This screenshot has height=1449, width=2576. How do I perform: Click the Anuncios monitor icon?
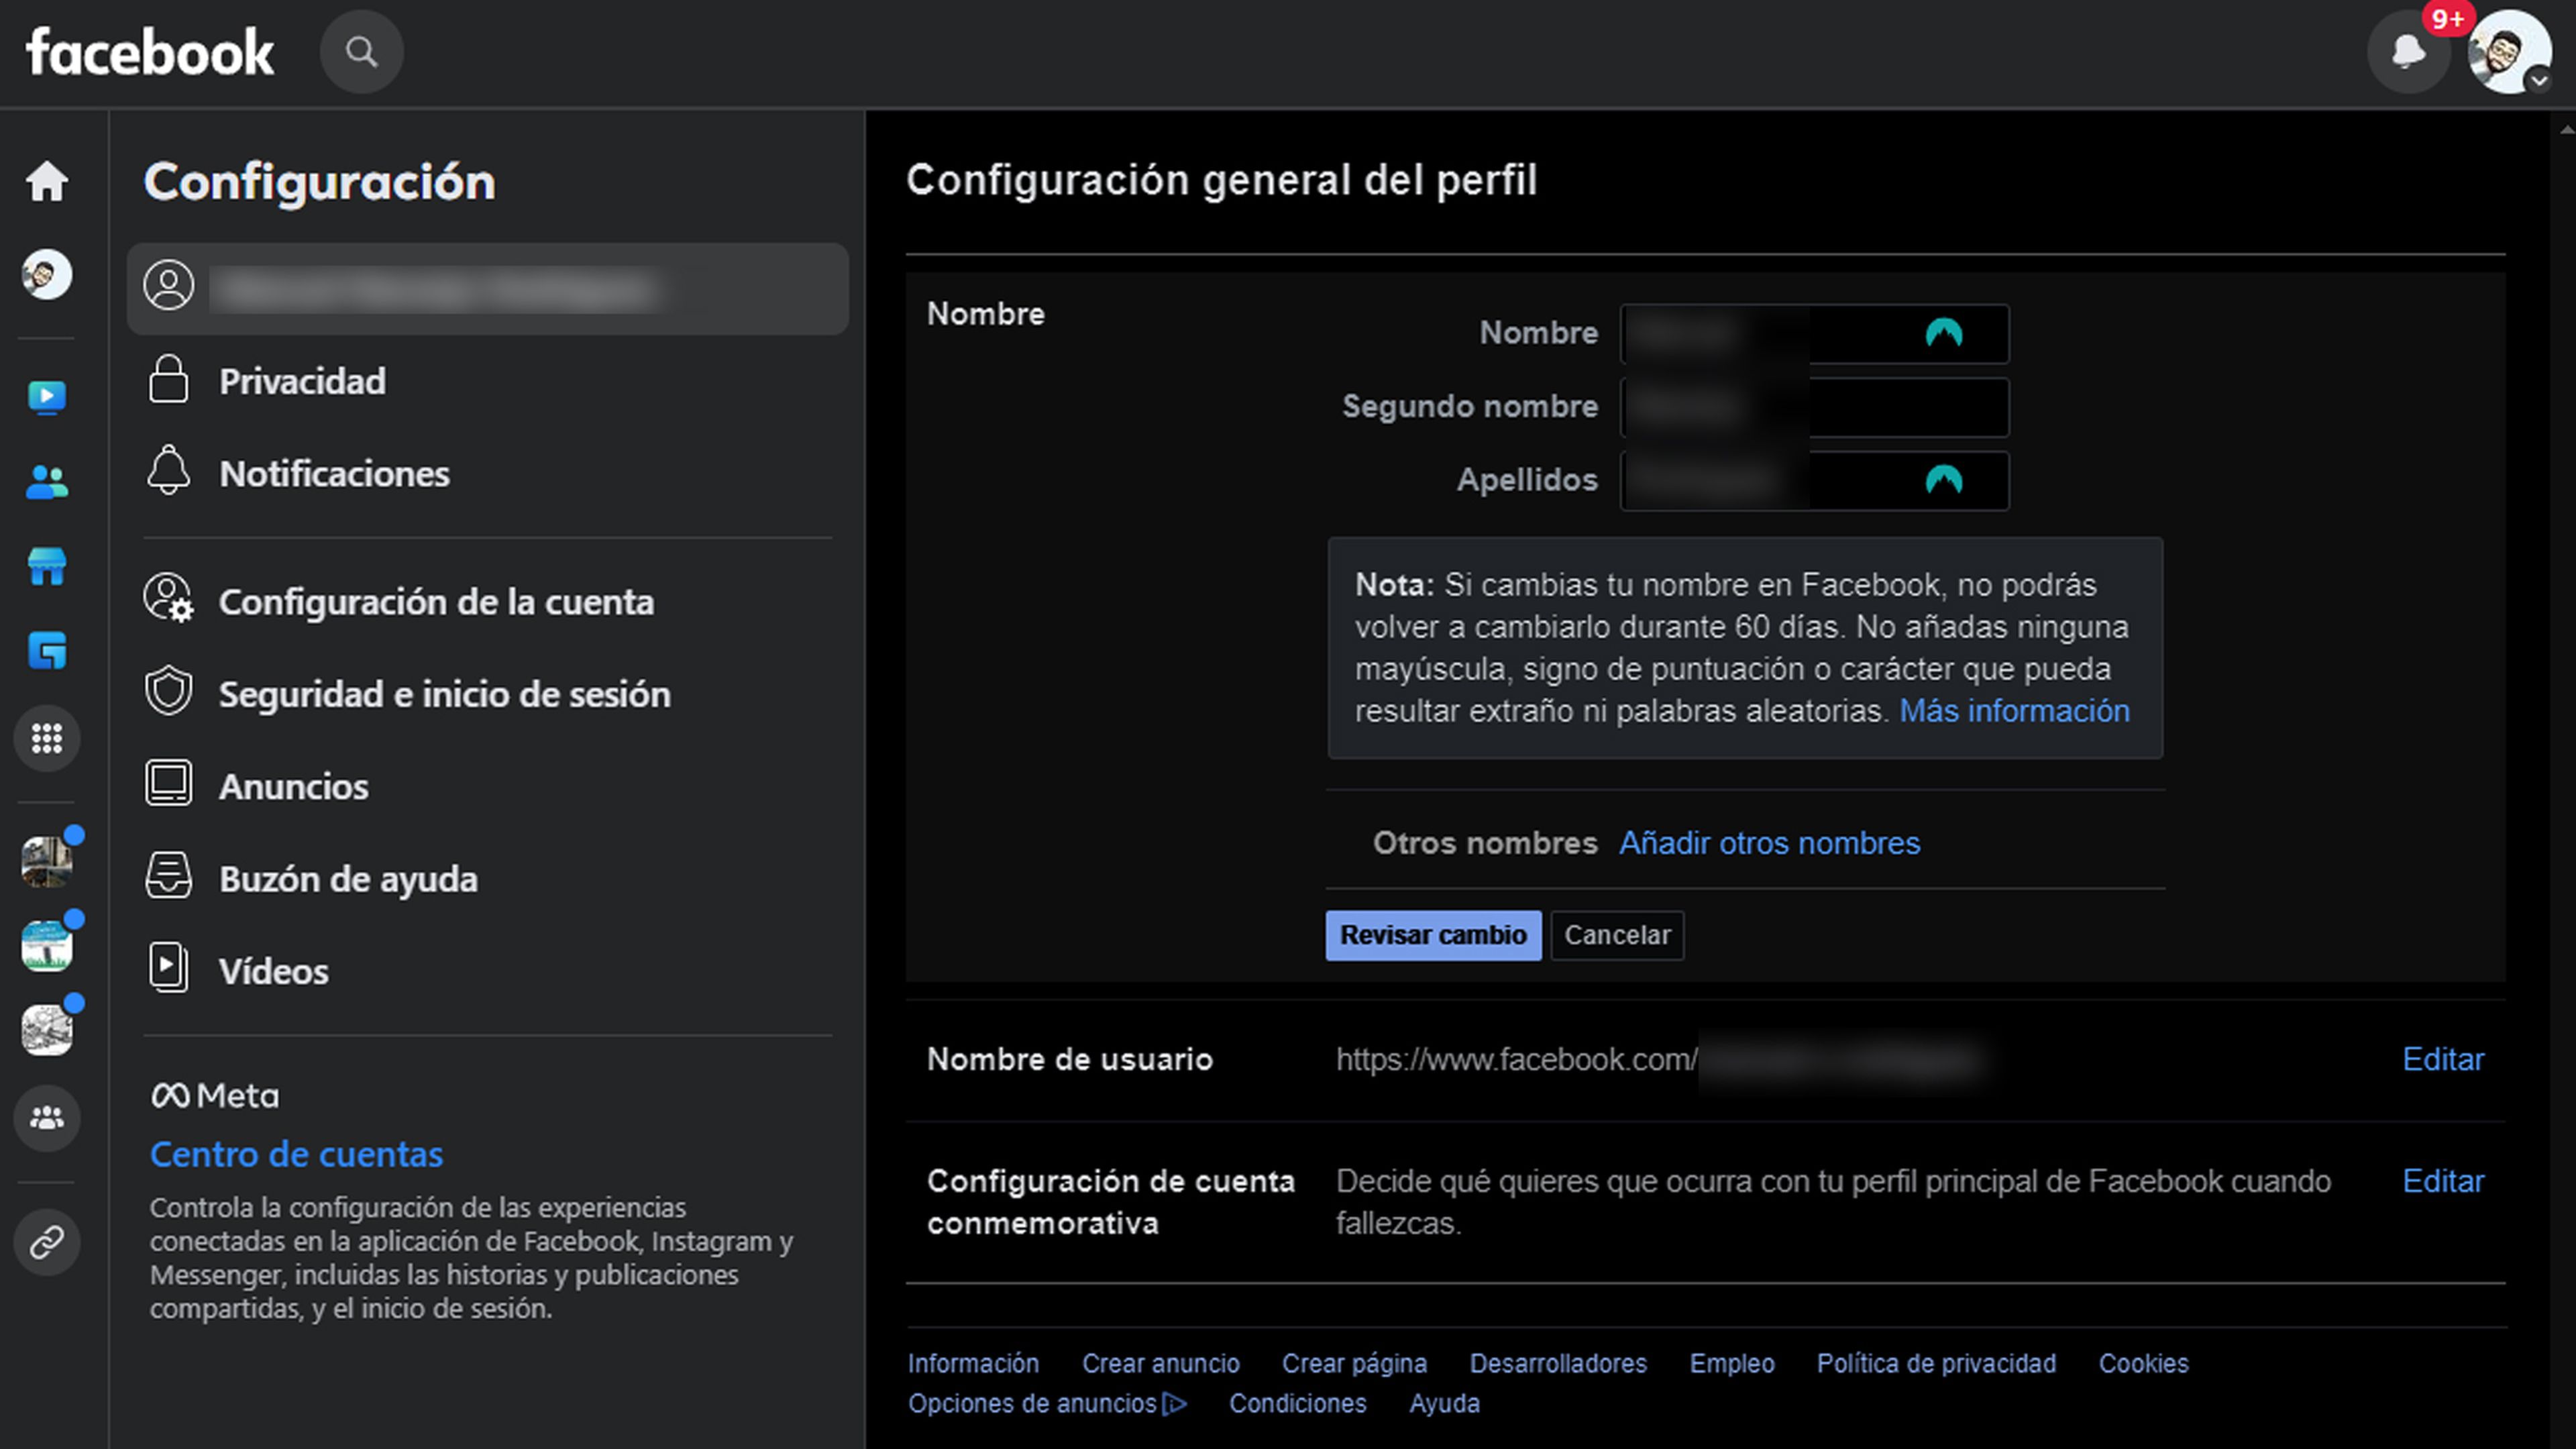168,783
